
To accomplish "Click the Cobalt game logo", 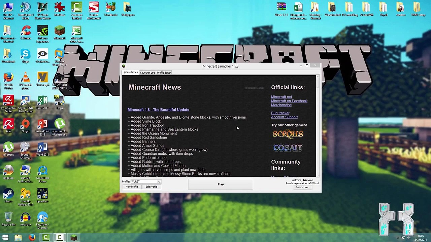I will pos(288,148).
